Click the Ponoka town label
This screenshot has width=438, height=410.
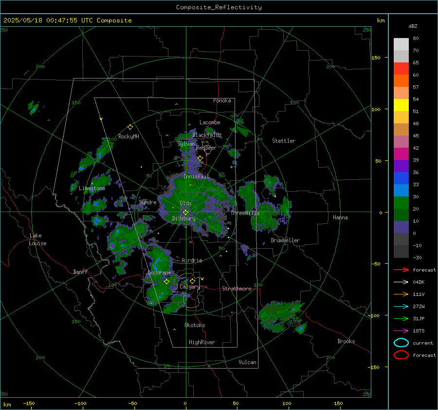(x=222, y=100)
